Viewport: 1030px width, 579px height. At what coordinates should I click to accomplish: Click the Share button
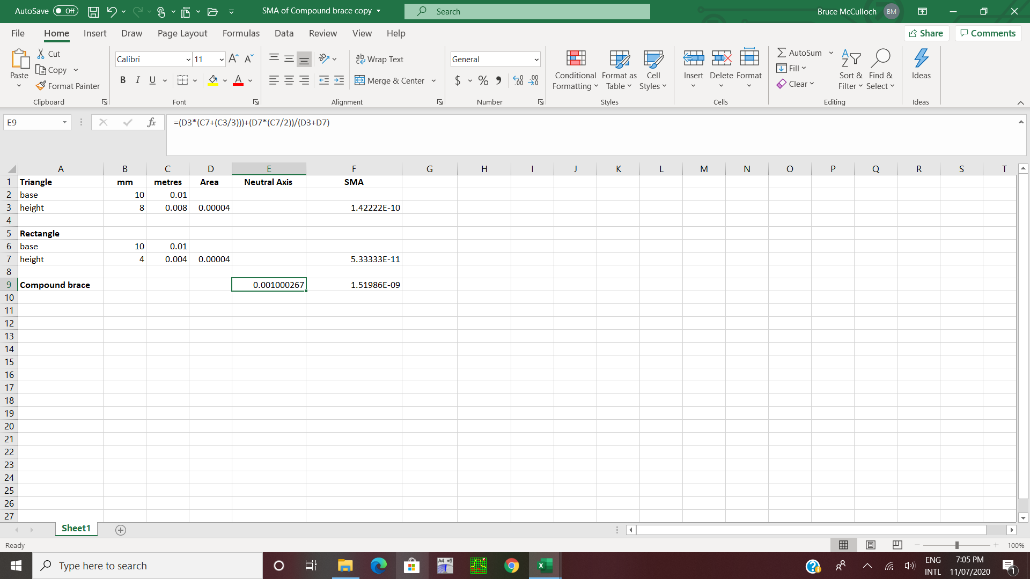(x=926, y=33)
